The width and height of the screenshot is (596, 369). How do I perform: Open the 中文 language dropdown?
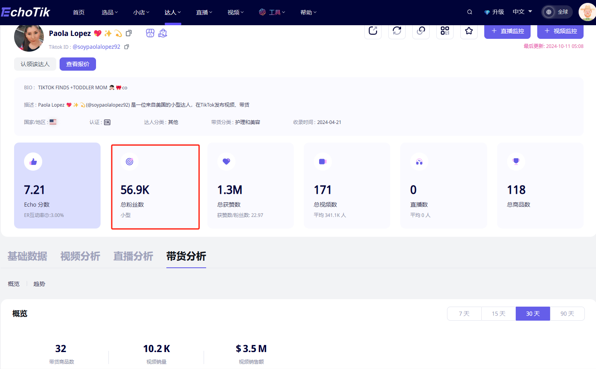point(522,12)
